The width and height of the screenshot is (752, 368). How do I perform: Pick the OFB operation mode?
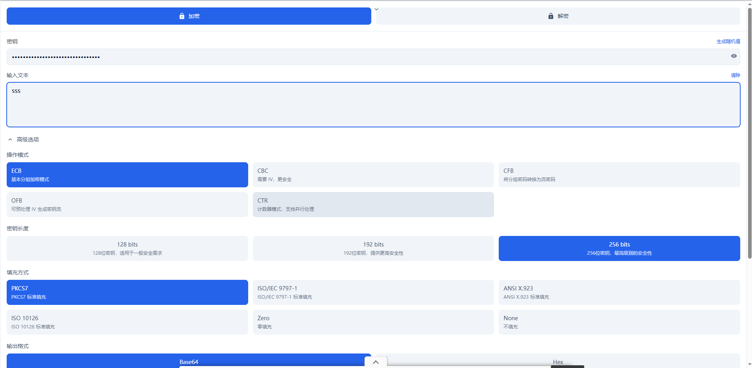[127, 205]
